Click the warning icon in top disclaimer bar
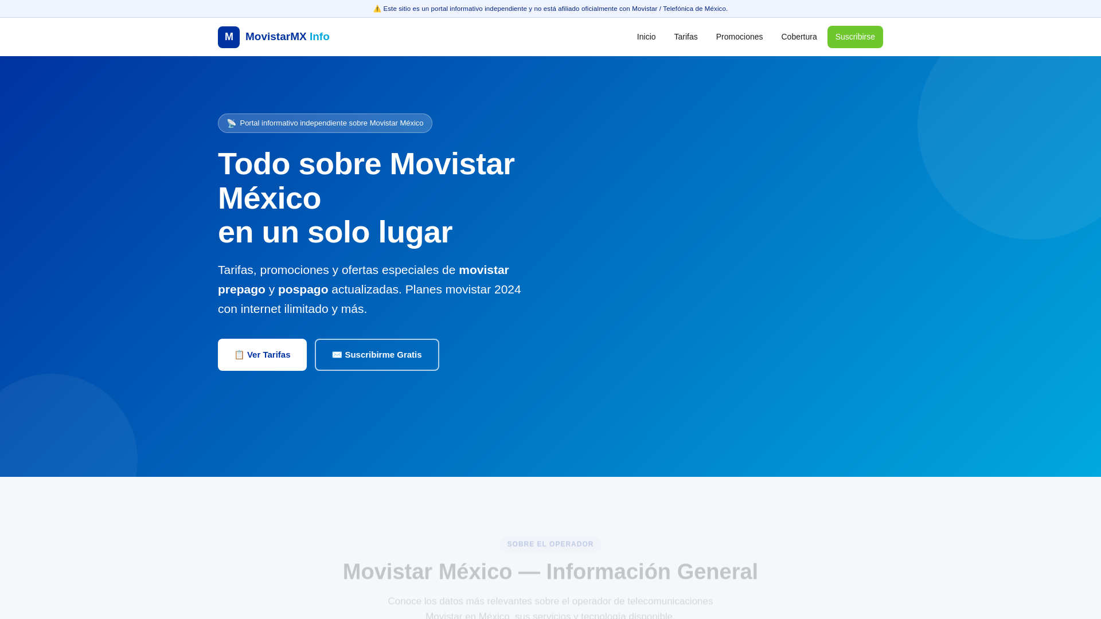 coord(377,9)
